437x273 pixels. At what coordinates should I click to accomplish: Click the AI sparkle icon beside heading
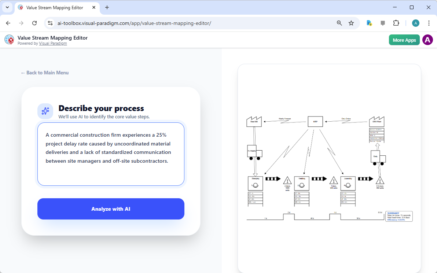point(45,111)
